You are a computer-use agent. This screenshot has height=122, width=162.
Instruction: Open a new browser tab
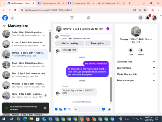(x=130, y=3)
